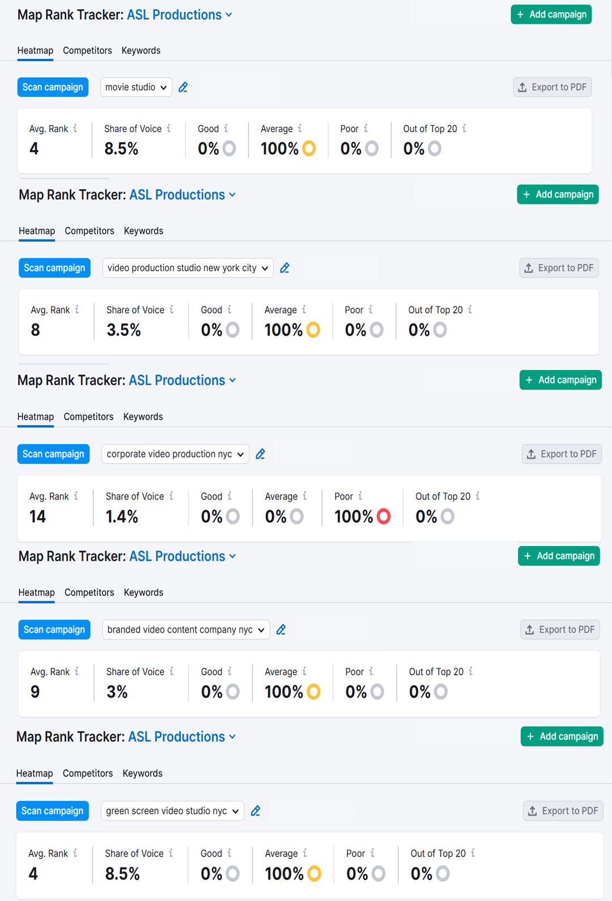The image size is (612, 901).
Task: Click the topmost Add campaign button
Action: click(551, 15)
